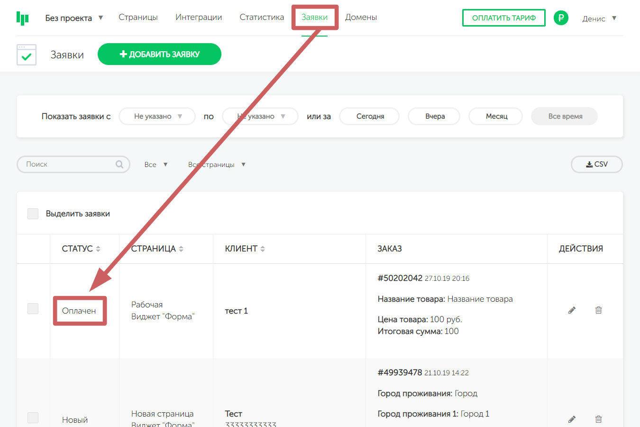Viewport: 640px width, 427px height.
Task: Sort table by СТРАНИЦА column arrows
Action: point(181,249)
